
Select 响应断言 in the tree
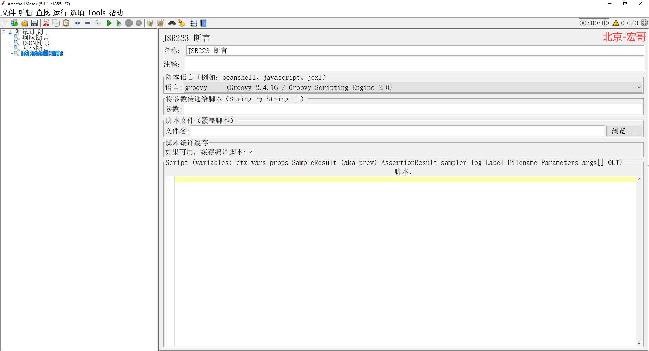pos(35,37)
